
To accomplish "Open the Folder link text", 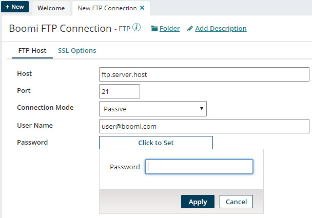I will (169, 29).
